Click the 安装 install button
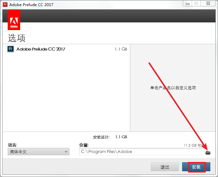Screen dimensions: 218x177 [x=196, y=167]
